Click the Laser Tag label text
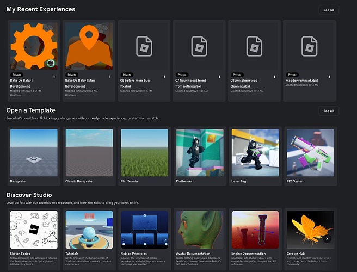Viewport: 357px width, 272px height. pyautogui.click(x=239, y=181)
